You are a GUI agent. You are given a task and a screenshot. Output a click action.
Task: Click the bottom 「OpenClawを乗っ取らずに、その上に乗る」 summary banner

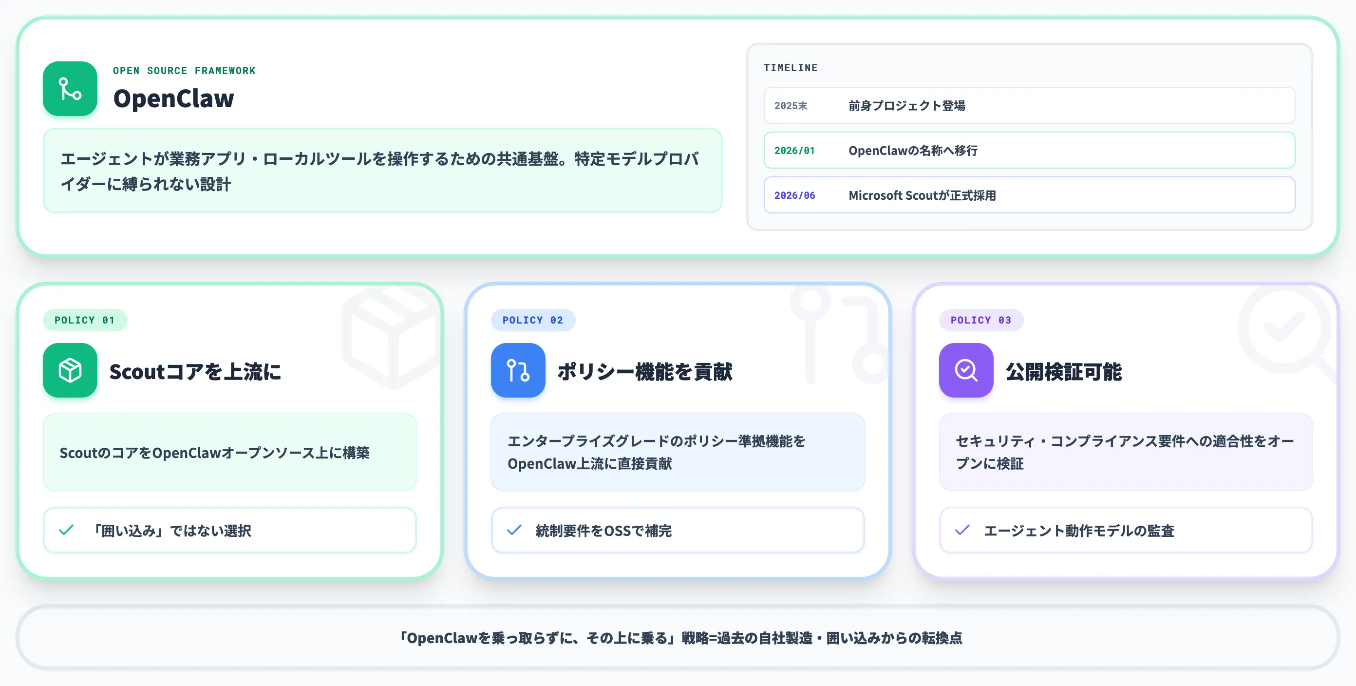678,638
